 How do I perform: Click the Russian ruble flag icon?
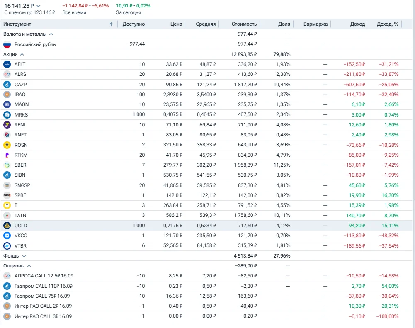point(7,44)
